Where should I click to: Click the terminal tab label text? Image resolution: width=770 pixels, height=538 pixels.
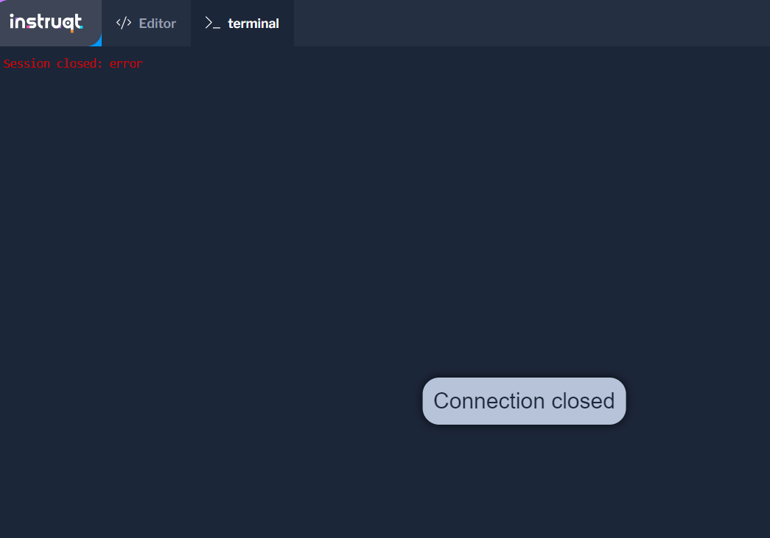pyautogui.click(x=253, y=23)
